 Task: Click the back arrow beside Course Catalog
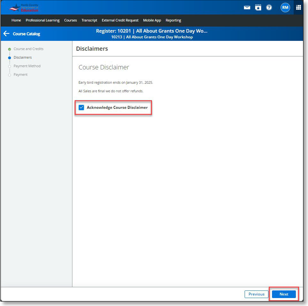tap(6, 34)
